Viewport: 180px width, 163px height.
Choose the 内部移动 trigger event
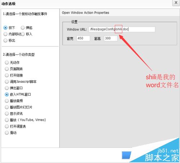pos(5,34)
